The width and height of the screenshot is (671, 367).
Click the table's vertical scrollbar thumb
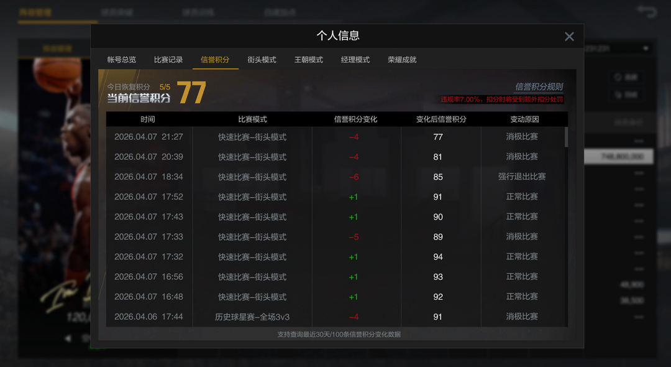coord(566,137)
